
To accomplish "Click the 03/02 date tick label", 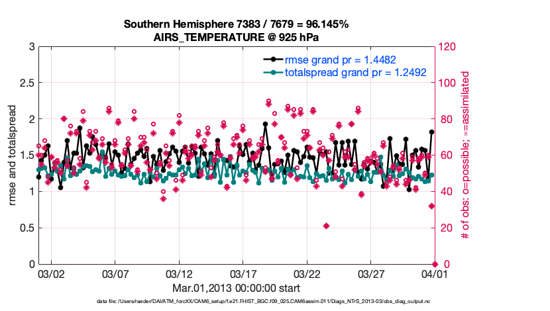I will point(51,273).
